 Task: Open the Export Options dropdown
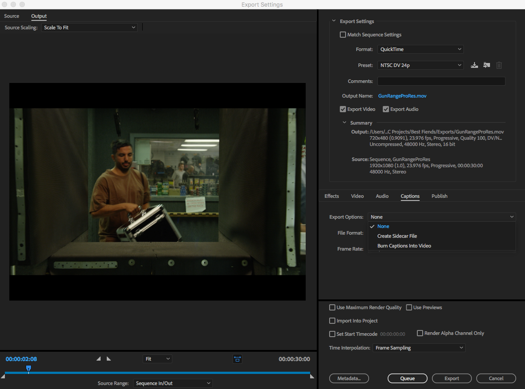pos(442,216)
